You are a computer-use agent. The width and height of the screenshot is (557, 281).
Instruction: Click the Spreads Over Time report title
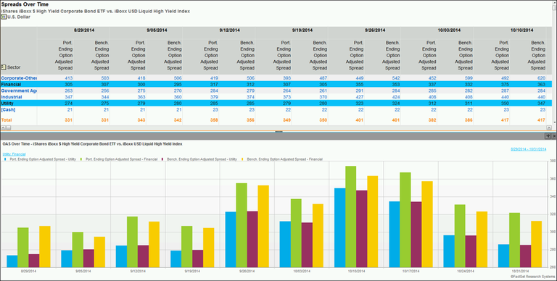(x=25, y=4)
